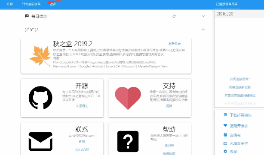Select device 2f91b220 in the list
The image size is (264, 155).
pos(239,14)
